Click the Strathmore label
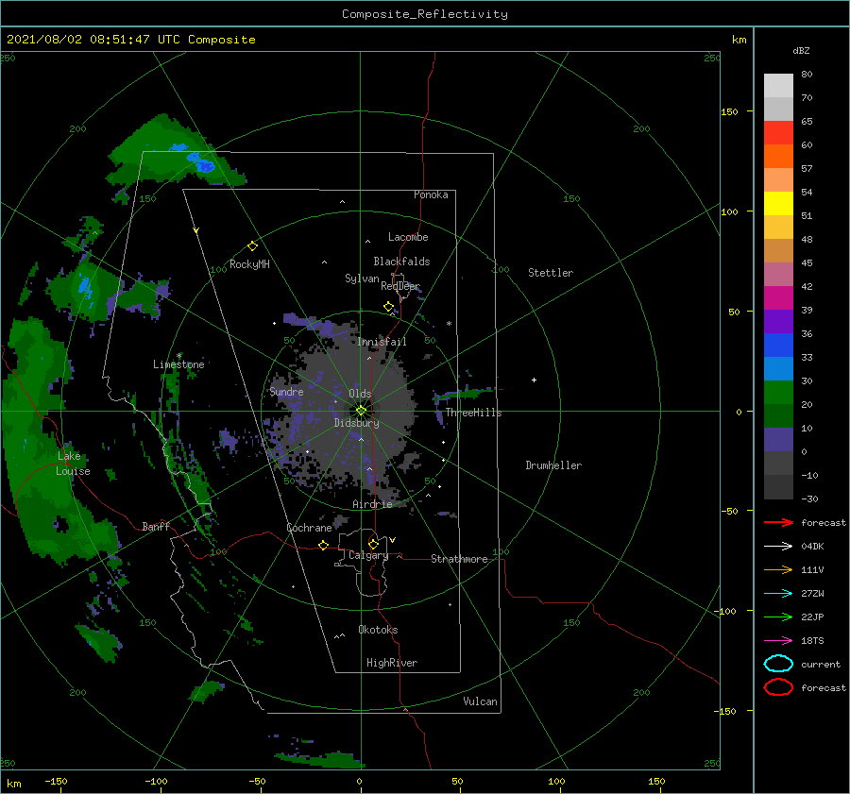Viewport: 850px width, 794px height. coord(459,559)
